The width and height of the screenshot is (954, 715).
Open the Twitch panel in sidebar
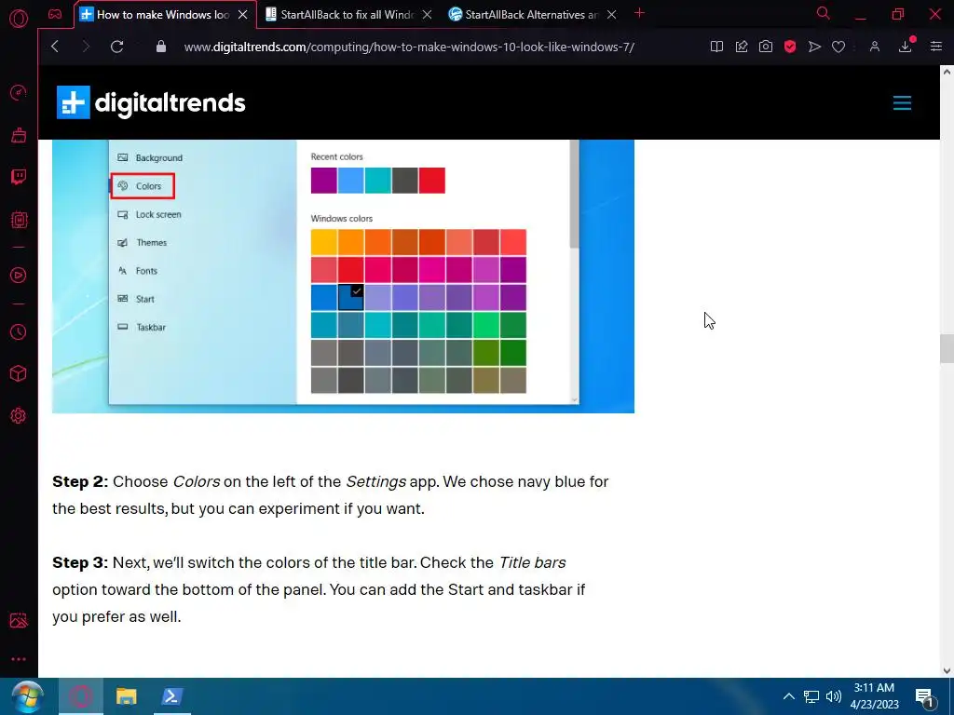(x=19, y=177)
